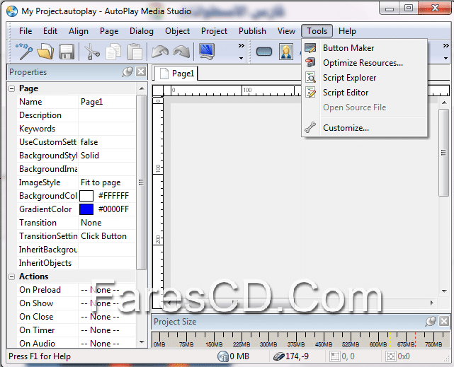The width and height of the screenshot is (454, 367).
Task: Click the Script Explorer icon
Action: 310,78
